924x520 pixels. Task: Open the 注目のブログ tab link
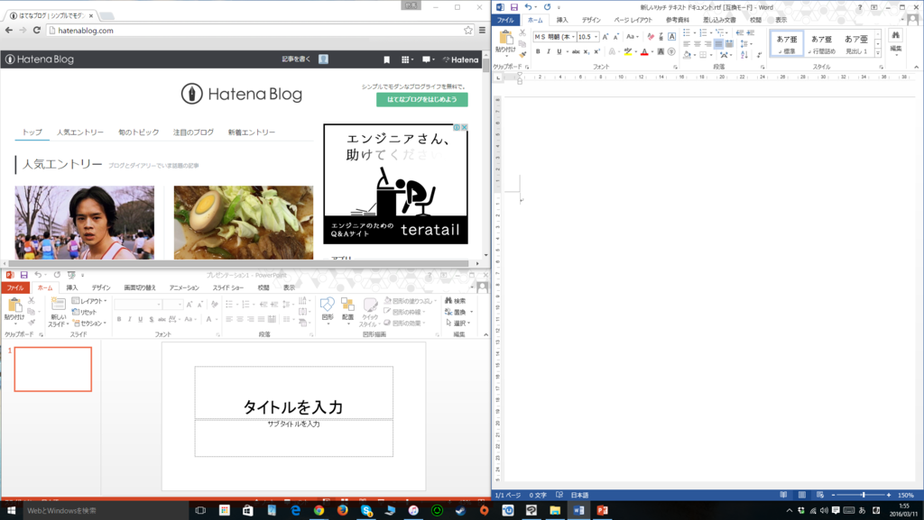193,132
